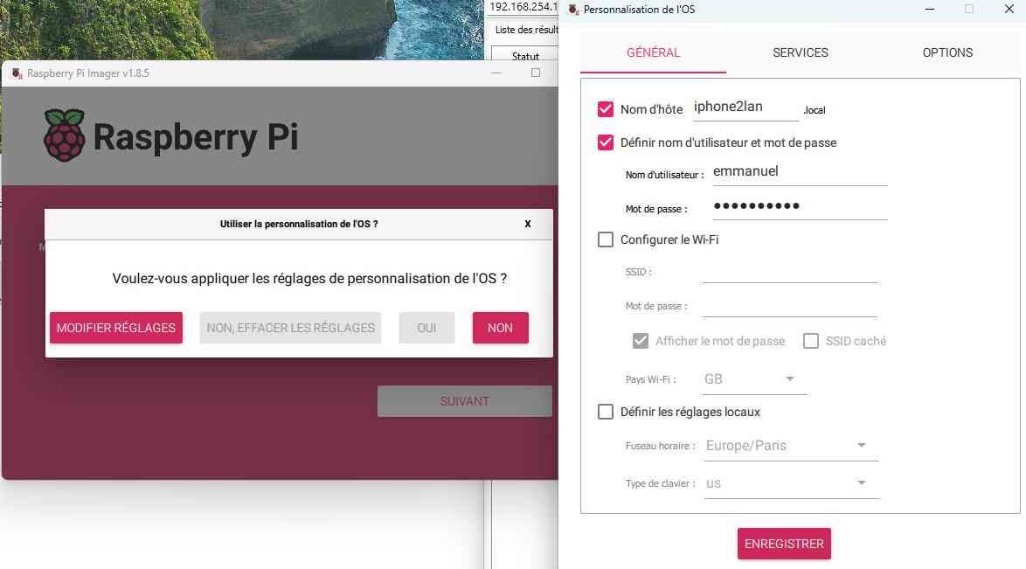Toggle Définir nom d'utilisateur et mot de passe
Image resolution: width=1026 pixels, height=569 pixels.
pos(606,142)
